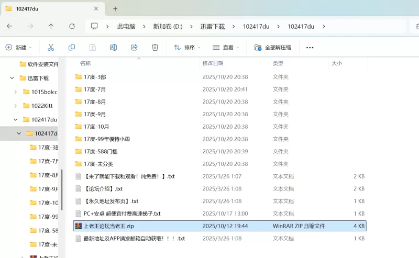Viewport: 419px width, 258px height.
Task: Click the Rename icon in toolbar
Action: coord(113,47)
